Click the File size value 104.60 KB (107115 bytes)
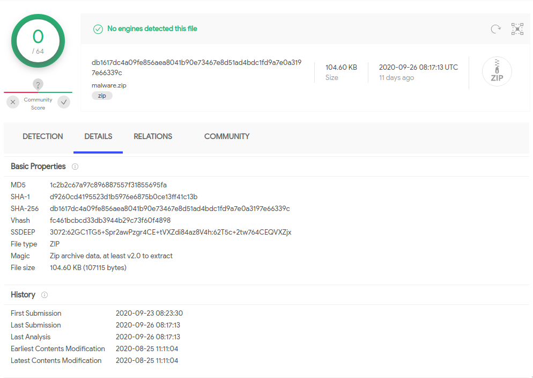This screenshot has height=378, width=533. 88,268
